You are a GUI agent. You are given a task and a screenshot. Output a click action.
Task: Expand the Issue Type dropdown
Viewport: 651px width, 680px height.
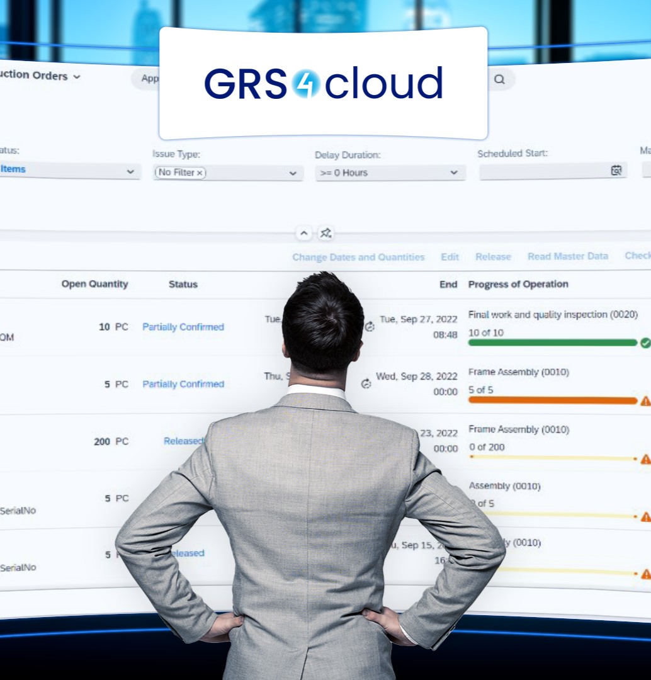pos(293,173)
